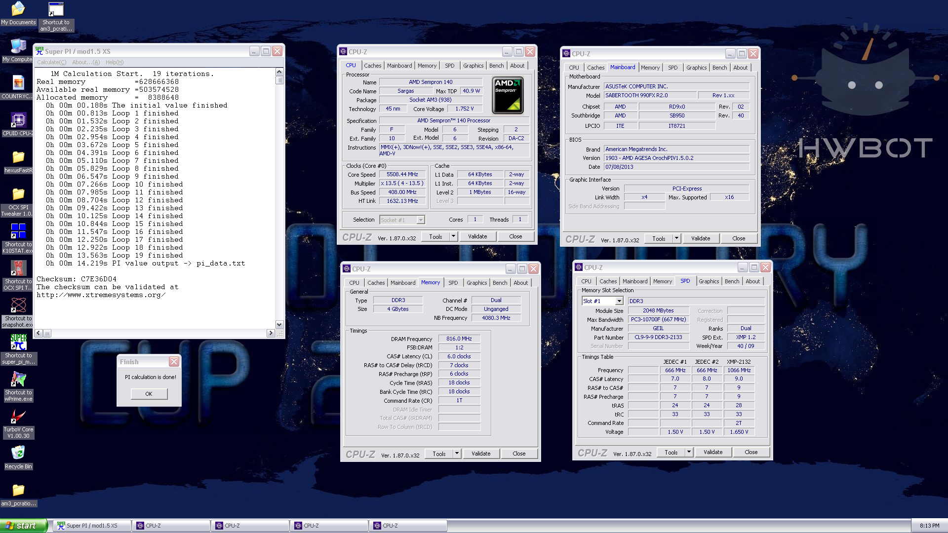
Task: Switch to first CPU-Z taskbar button
Action: coord(170,526)
